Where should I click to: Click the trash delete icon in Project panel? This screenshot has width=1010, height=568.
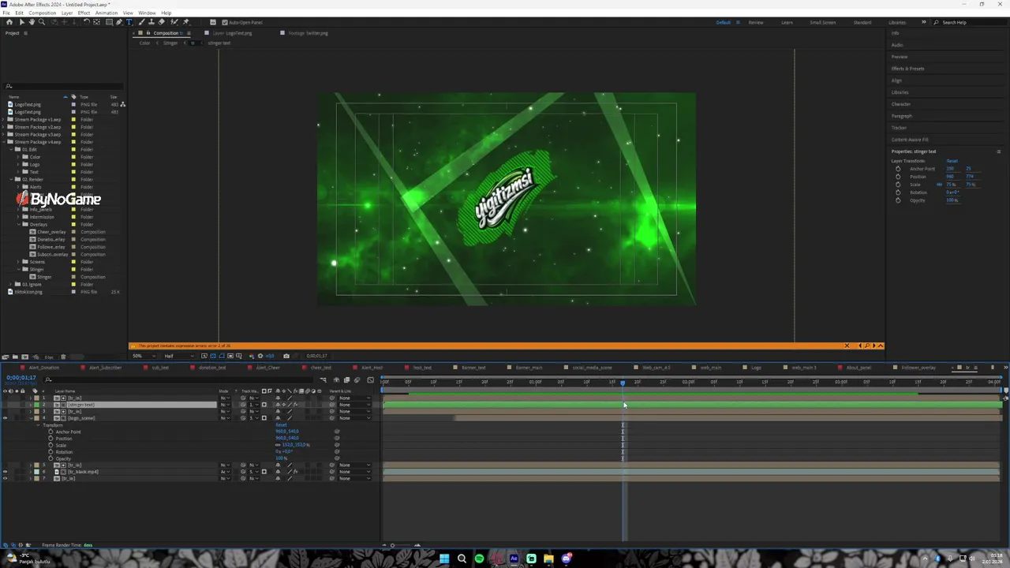[63, 357]
